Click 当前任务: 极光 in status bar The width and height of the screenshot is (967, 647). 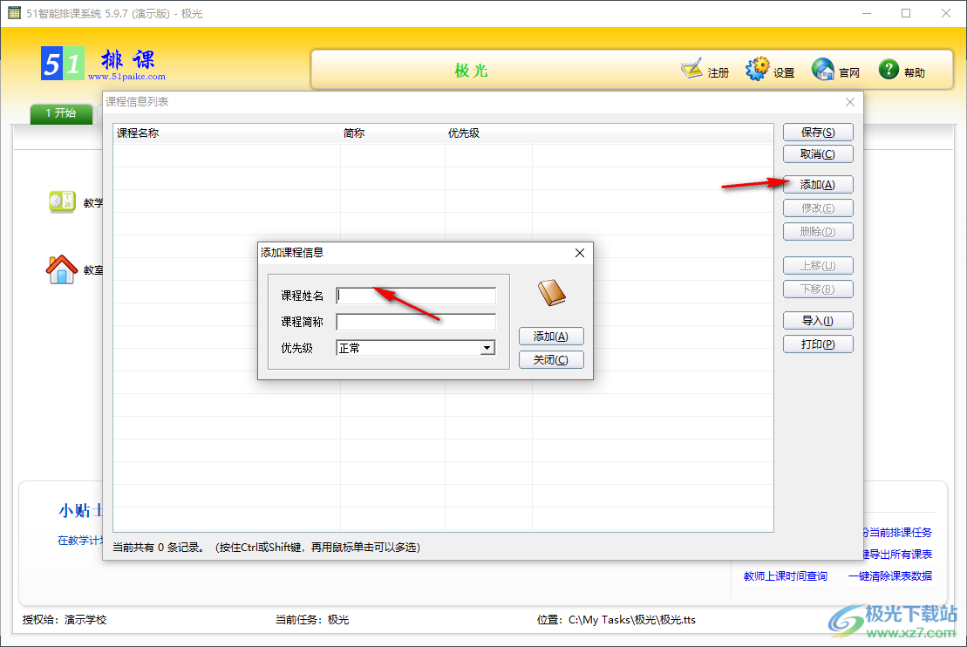pos(312,620)
